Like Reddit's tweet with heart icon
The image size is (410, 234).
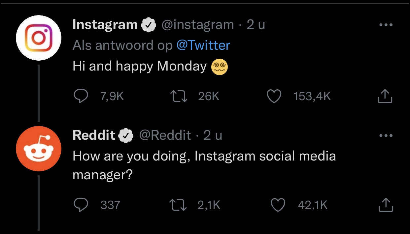tap(278, 205)
